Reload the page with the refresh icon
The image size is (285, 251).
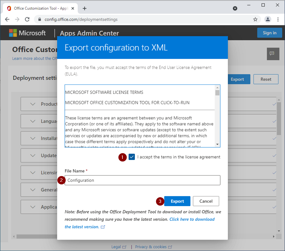(27, 19)
